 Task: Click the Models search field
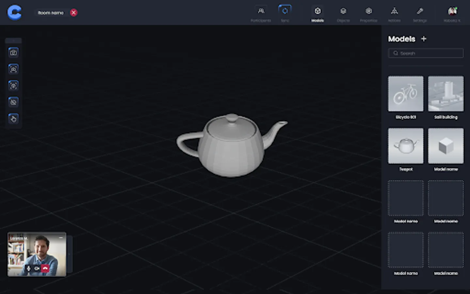pos(426,53)
